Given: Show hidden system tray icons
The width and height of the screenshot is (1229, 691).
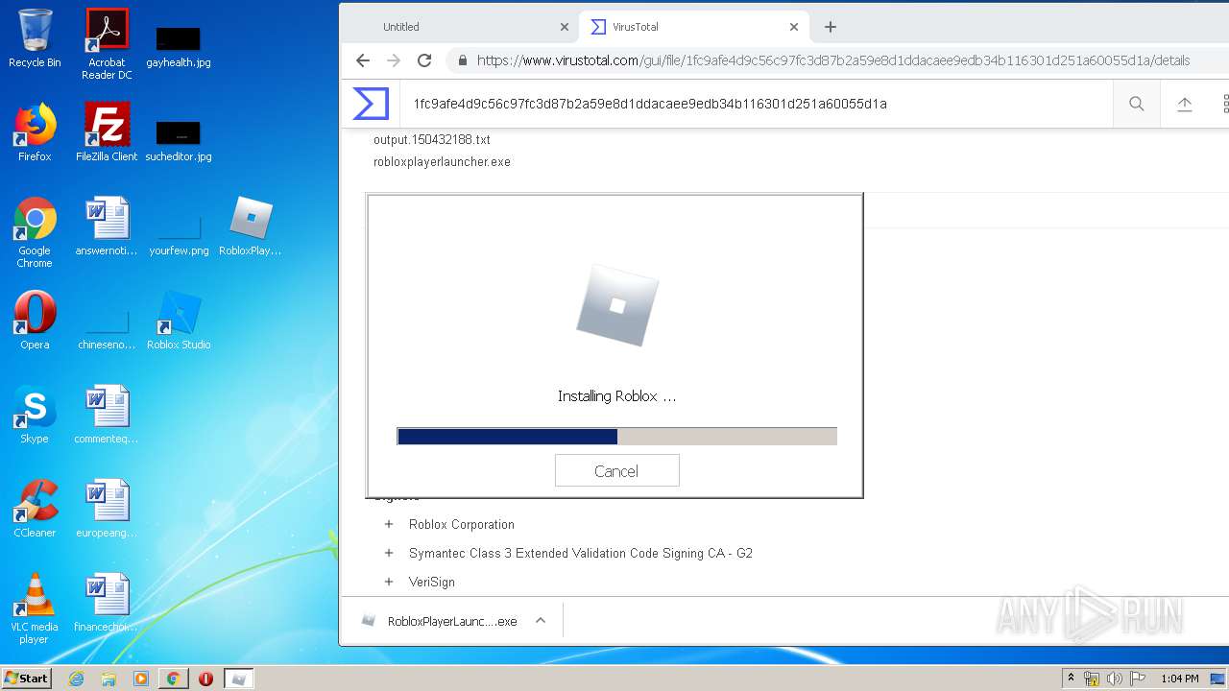Looking at the screenshot, I should pos(1072,678).
